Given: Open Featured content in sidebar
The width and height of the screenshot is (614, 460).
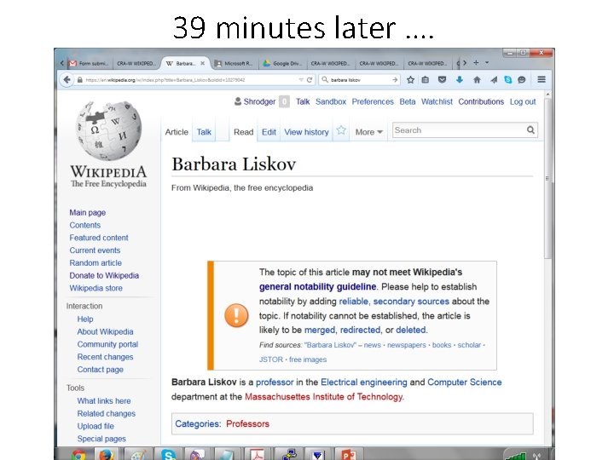Looking at the screenshot, I should (x=99, y=238).
